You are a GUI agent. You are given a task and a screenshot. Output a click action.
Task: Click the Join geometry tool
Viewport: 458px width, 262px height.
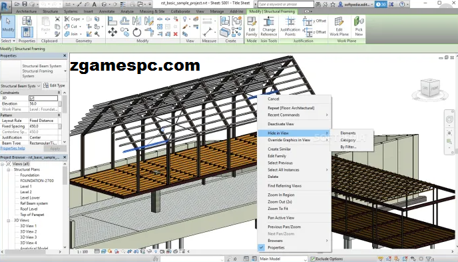[x=73, y=34]
